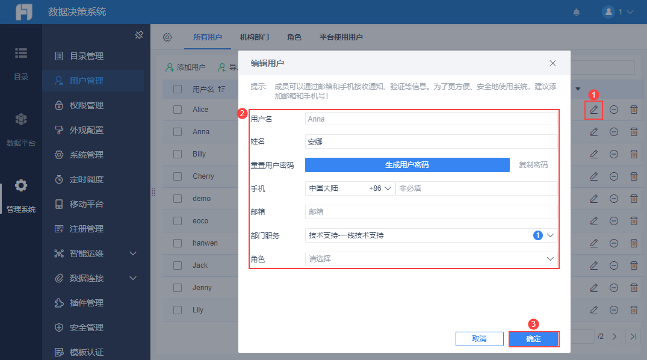Click the pin icon in sidebar
Image resolution: width=647 pixels, height=360 pixels.
[139, 35]
